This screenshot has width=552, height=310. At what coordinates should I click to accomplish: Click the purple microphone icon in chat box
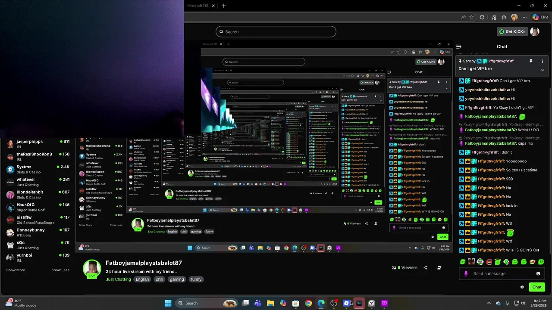pyautogui.click(x=466, y=273)
